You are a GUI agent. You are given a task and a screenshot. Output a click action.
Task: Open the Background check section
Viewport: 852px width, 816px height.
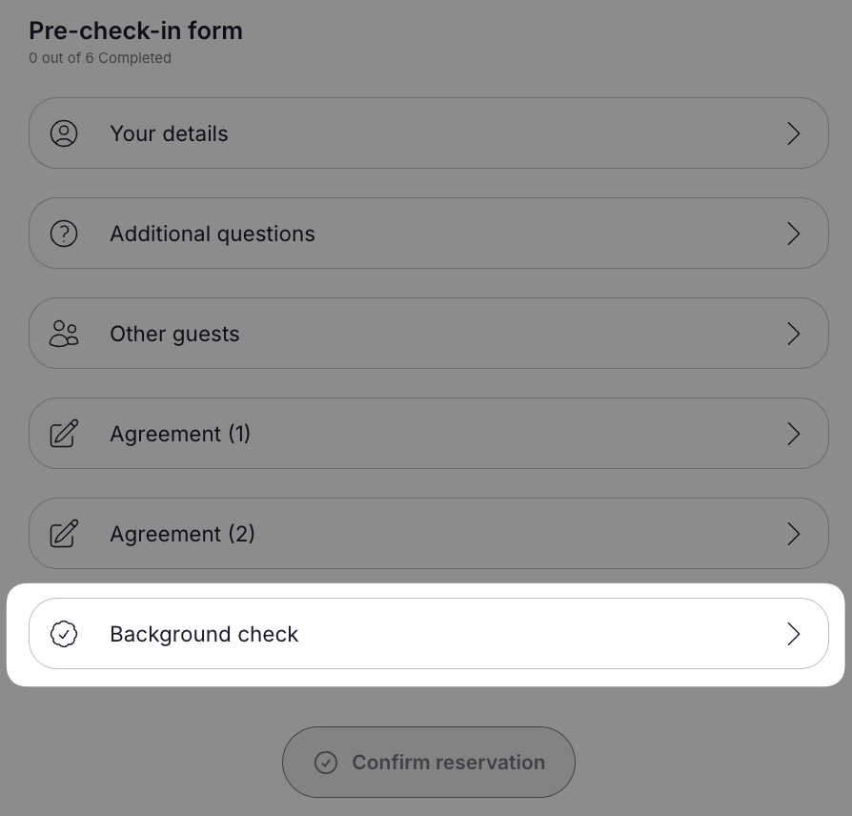(x=429, y=634)
